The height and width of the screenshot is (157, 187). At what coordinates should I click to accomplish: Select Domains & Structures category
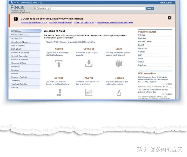tap(25, 53)
